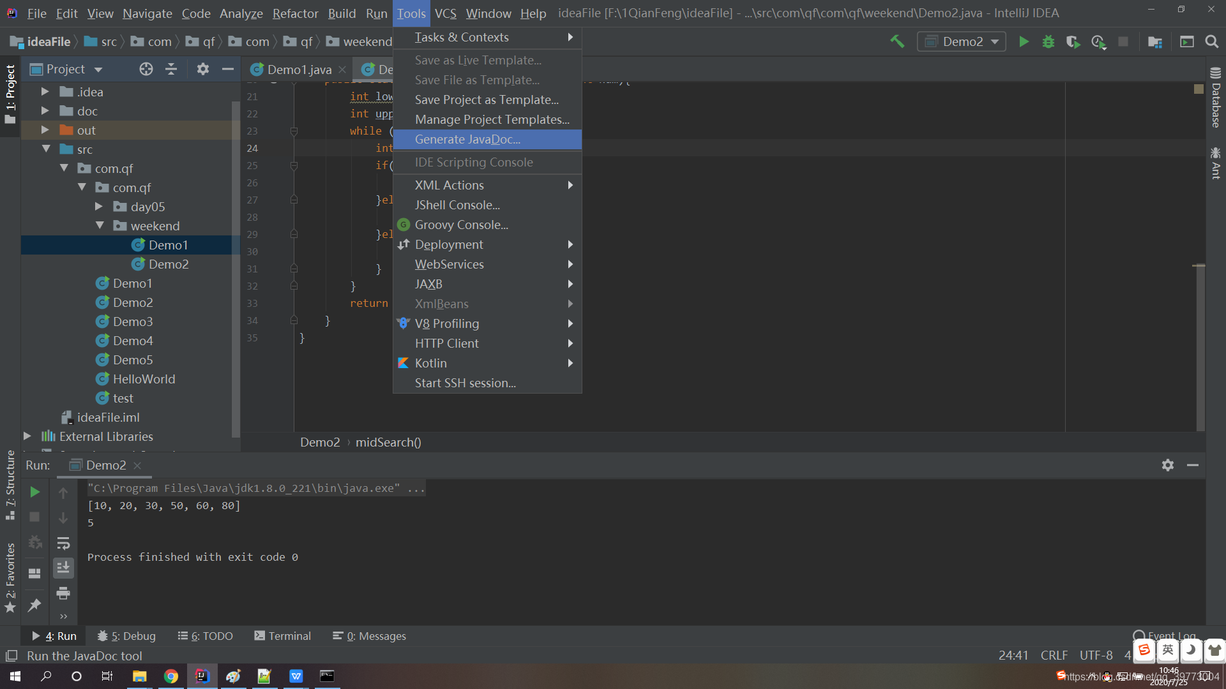The height and width of the screenshot is (689, 1226).
Task: Click the Stop process toolbar icon
Action: (1123, 41)
